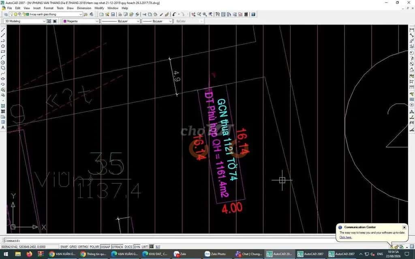Screen dimensions: 415x259
Task: Open the File menu
Action: pos(10,8)
